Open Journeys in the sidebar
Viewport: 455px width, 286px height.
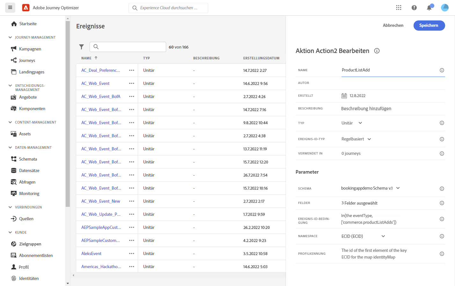click(27, 60)
